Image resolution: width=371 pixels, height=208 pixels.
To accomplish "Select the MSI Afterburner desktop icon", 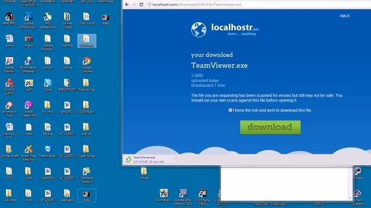I will coord(48,21).
